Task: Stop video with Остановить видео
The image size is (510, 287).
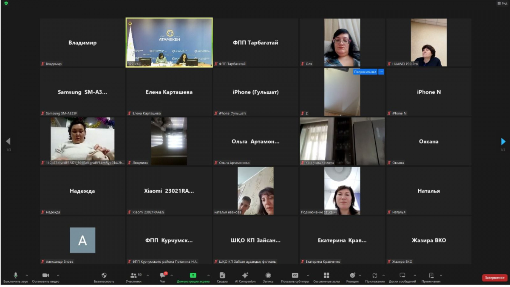Action: point(45,278)
